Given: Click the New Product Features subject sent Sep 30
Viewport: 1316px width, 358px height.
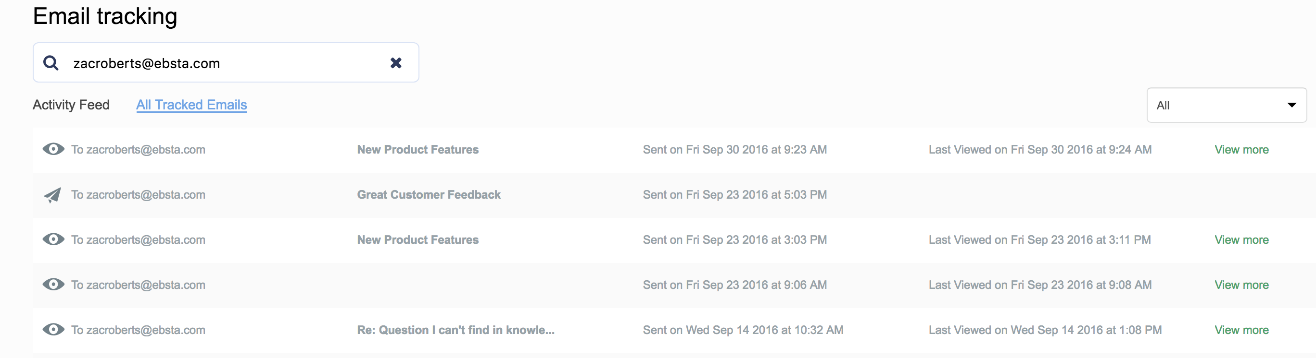Looking at the screenshot, I should tap(418, 149).
